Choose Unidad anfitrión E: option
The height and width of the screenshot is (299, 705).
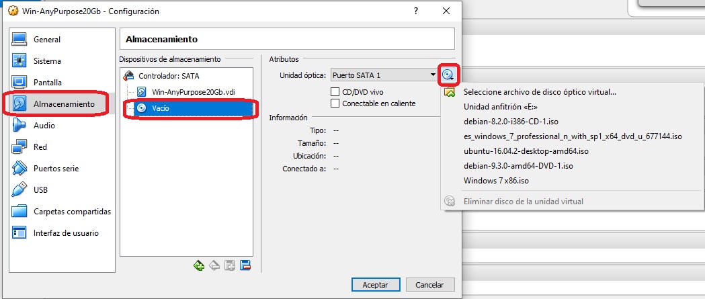pyautogui.click(x=501, y=107)
